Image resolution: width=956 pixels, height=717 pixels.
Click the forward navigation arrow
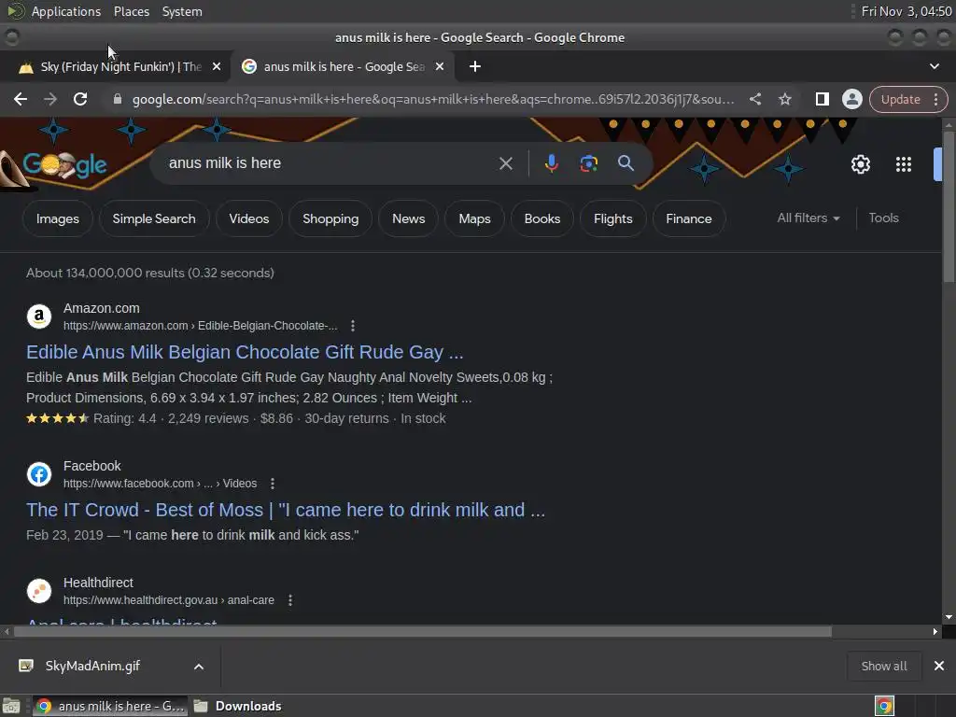(50, 99)
